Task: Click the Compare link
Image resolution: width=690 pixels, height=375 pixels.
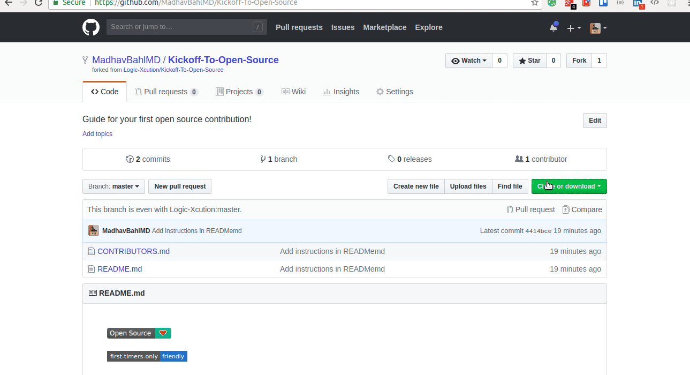Action: 582,209
